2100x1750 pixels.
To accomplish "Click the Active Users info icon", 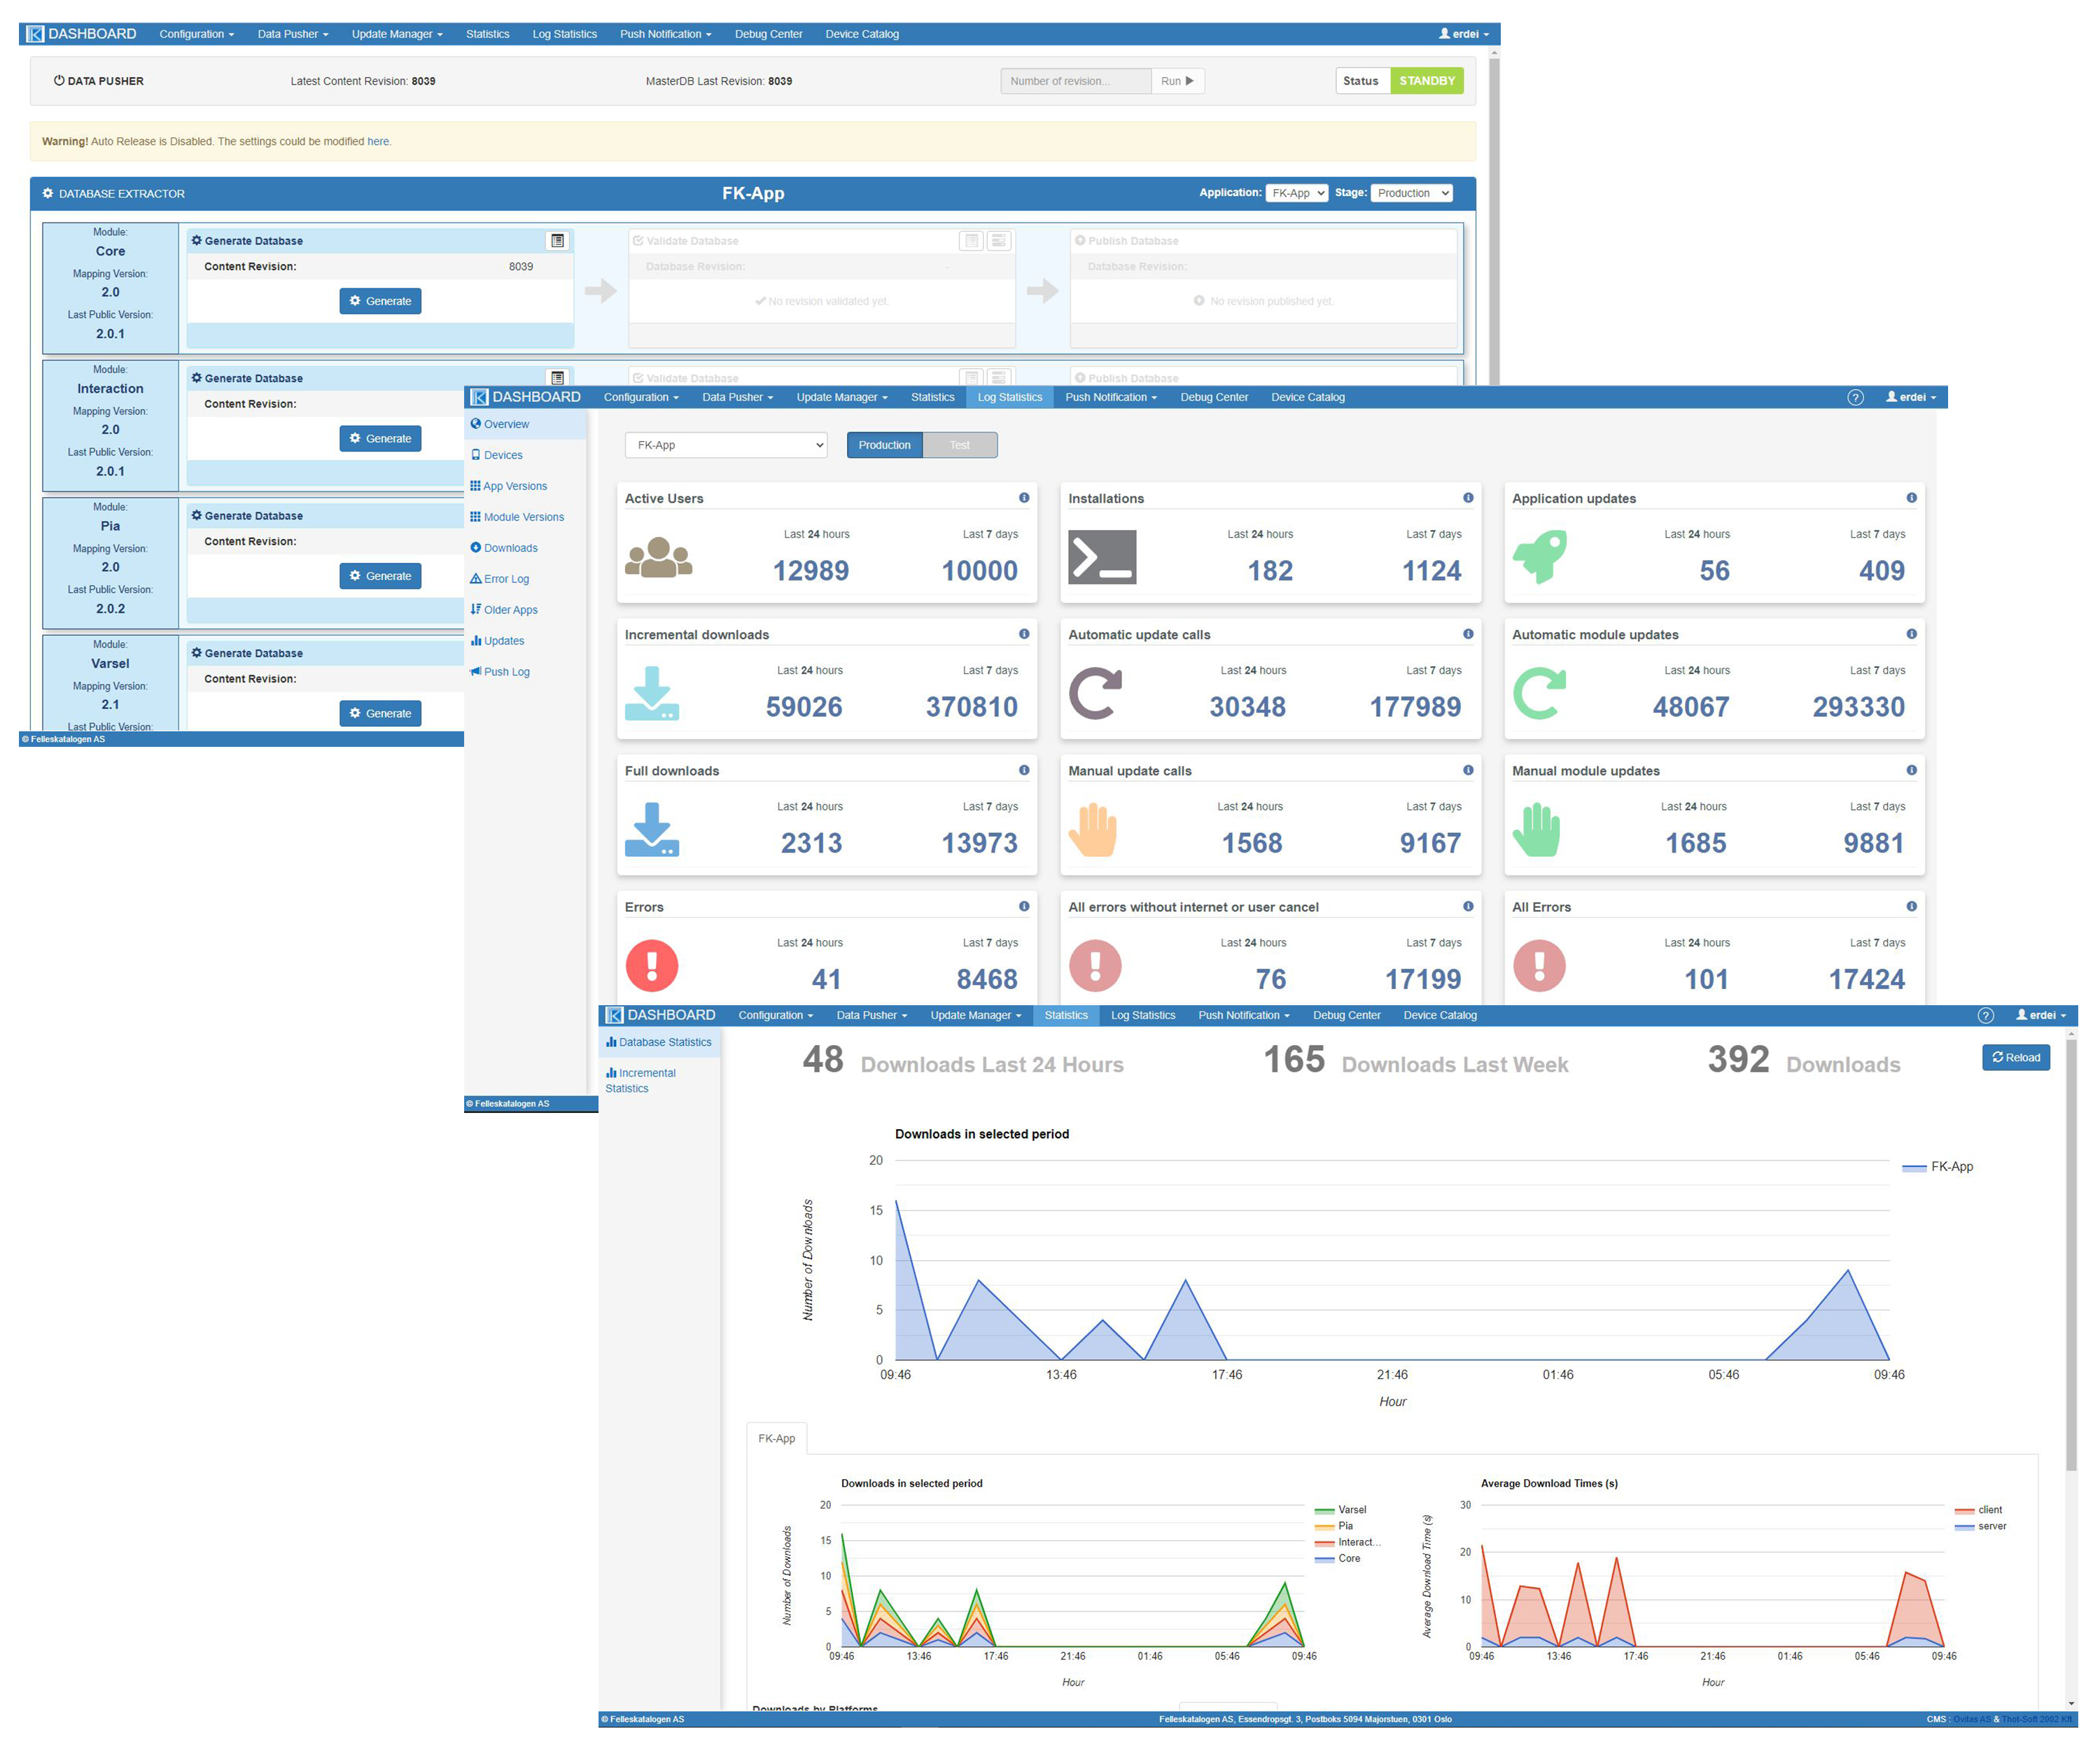I will tap(1024, 498).
